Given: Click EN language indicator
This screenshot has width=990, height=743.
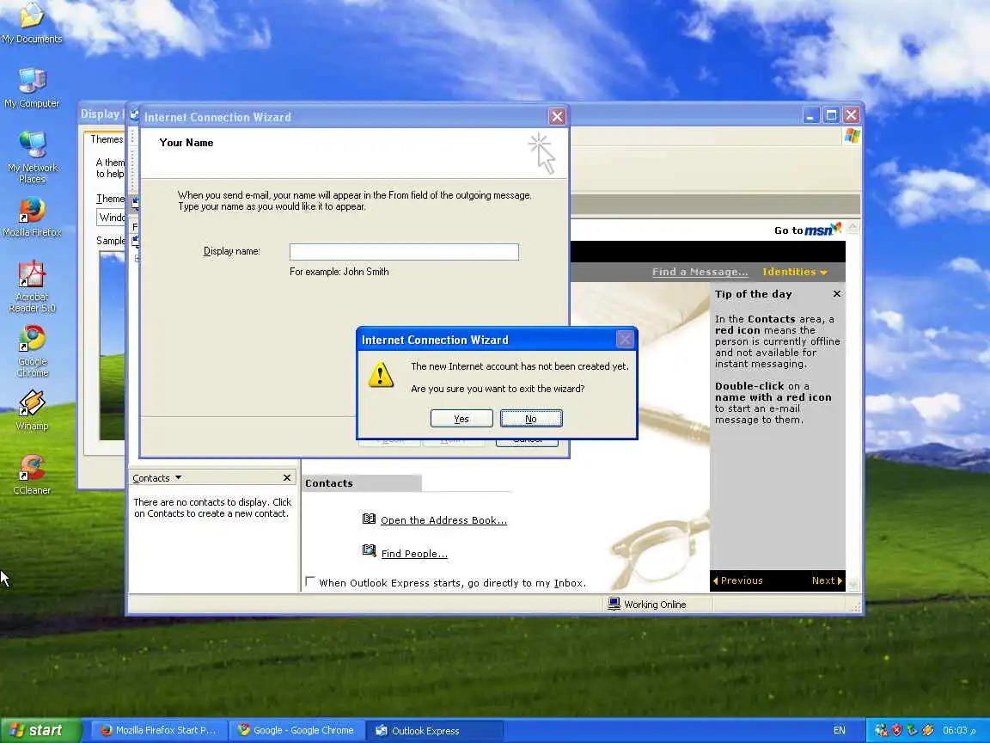Looking at the screenshot, I should pyautogui.click(x=839, y=730).
